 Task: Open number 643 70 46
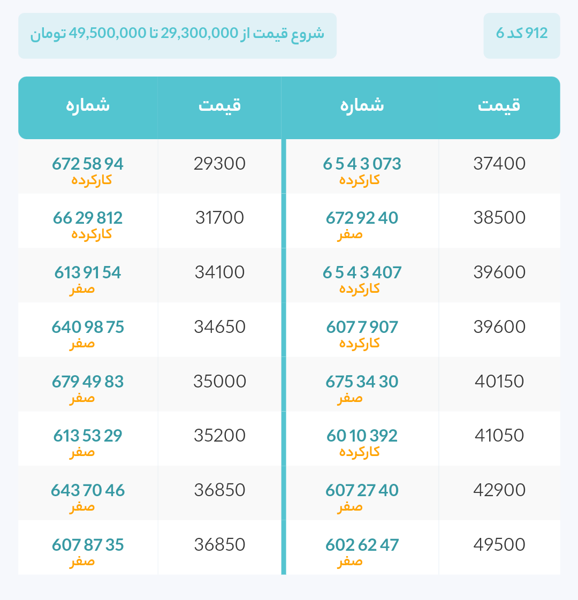click(x=88, y=491)
